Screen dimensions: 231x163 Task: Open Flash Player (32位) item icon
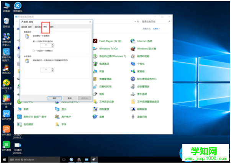pyautogui.click(x=95, y=41)
